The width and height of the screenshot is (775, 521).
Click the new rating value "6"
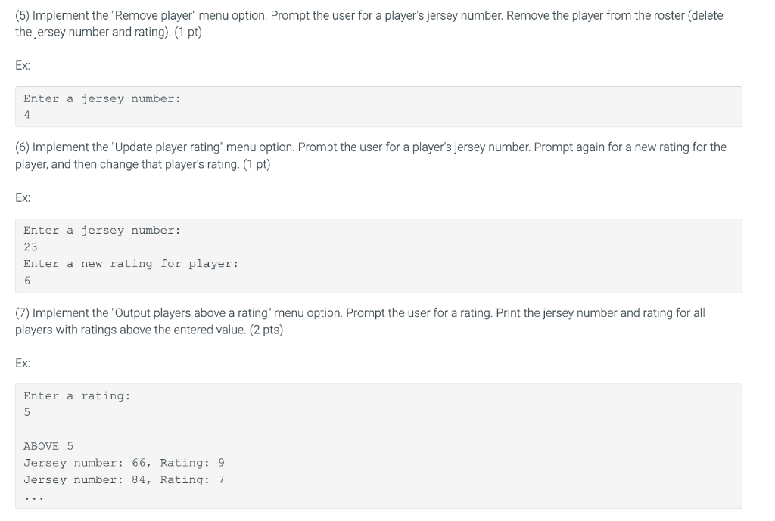[26, 281]
